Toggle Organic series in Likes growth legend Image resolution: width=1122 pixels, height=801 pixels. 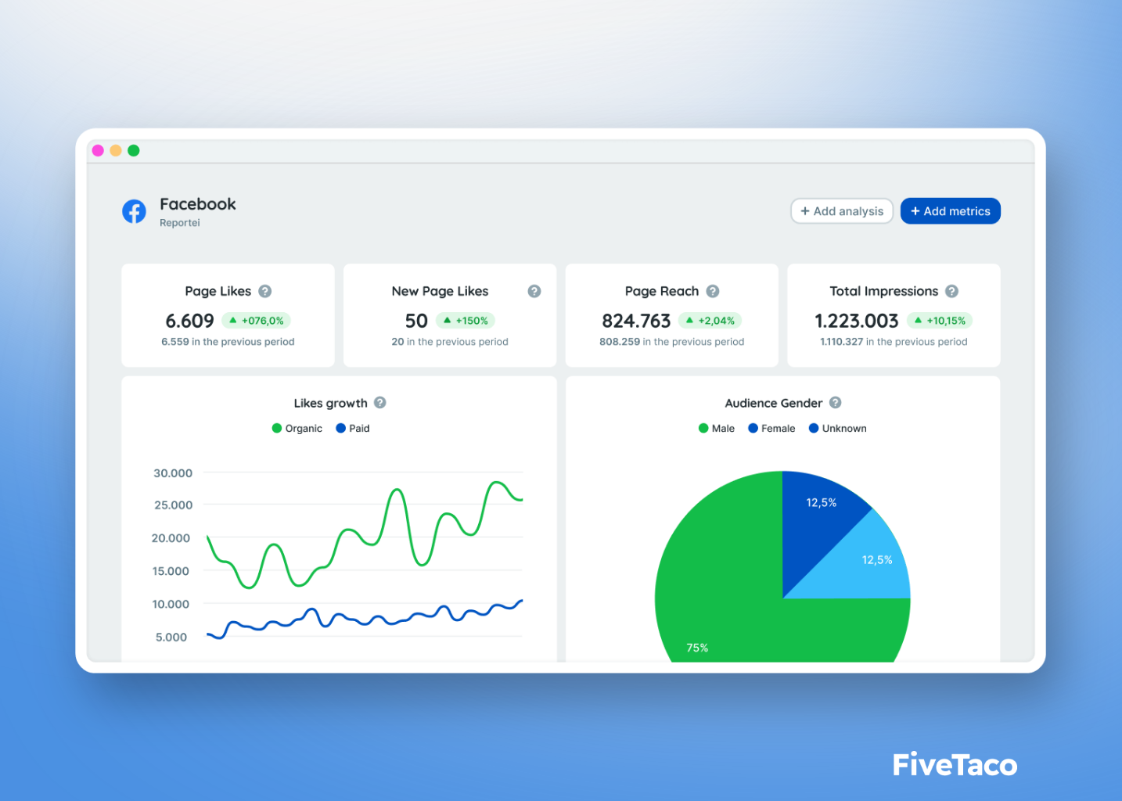(x=297, y=429)
